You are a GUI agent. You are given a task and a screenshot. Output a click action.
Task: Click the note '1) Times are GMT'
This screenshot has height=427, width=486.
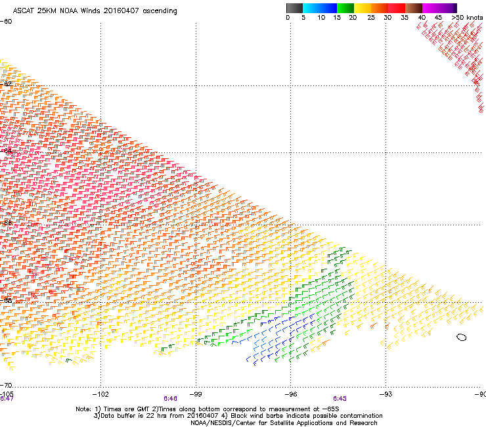[121, 409]
